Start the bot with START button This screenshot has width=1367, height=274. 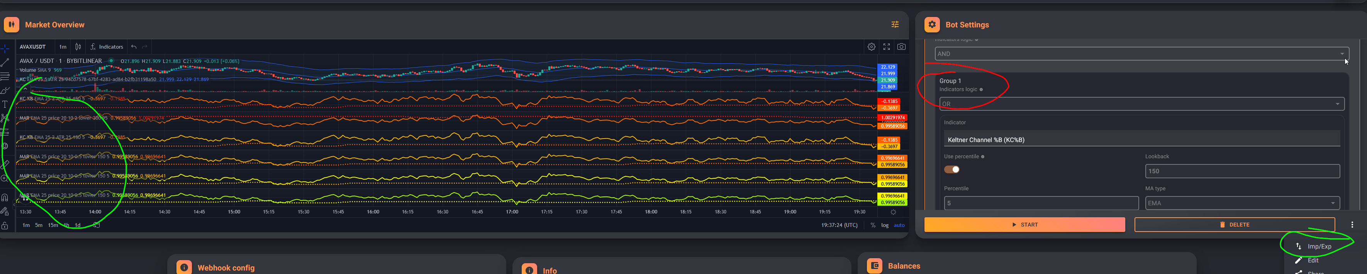coord(1024,225)
